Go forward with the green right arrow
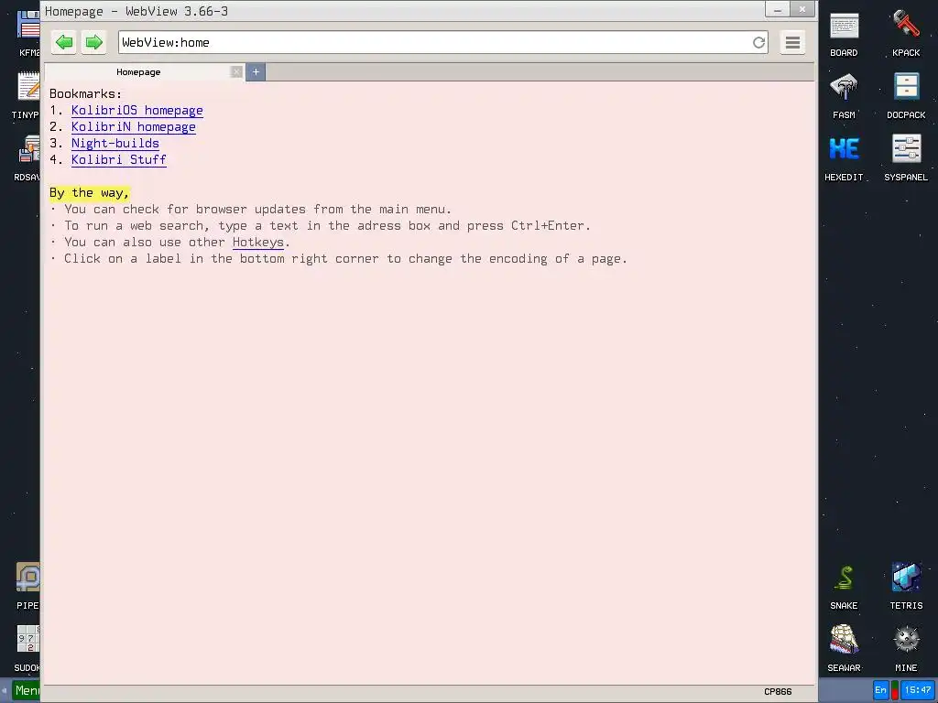Viewport: 938px width, 703px height. (94, 42)
